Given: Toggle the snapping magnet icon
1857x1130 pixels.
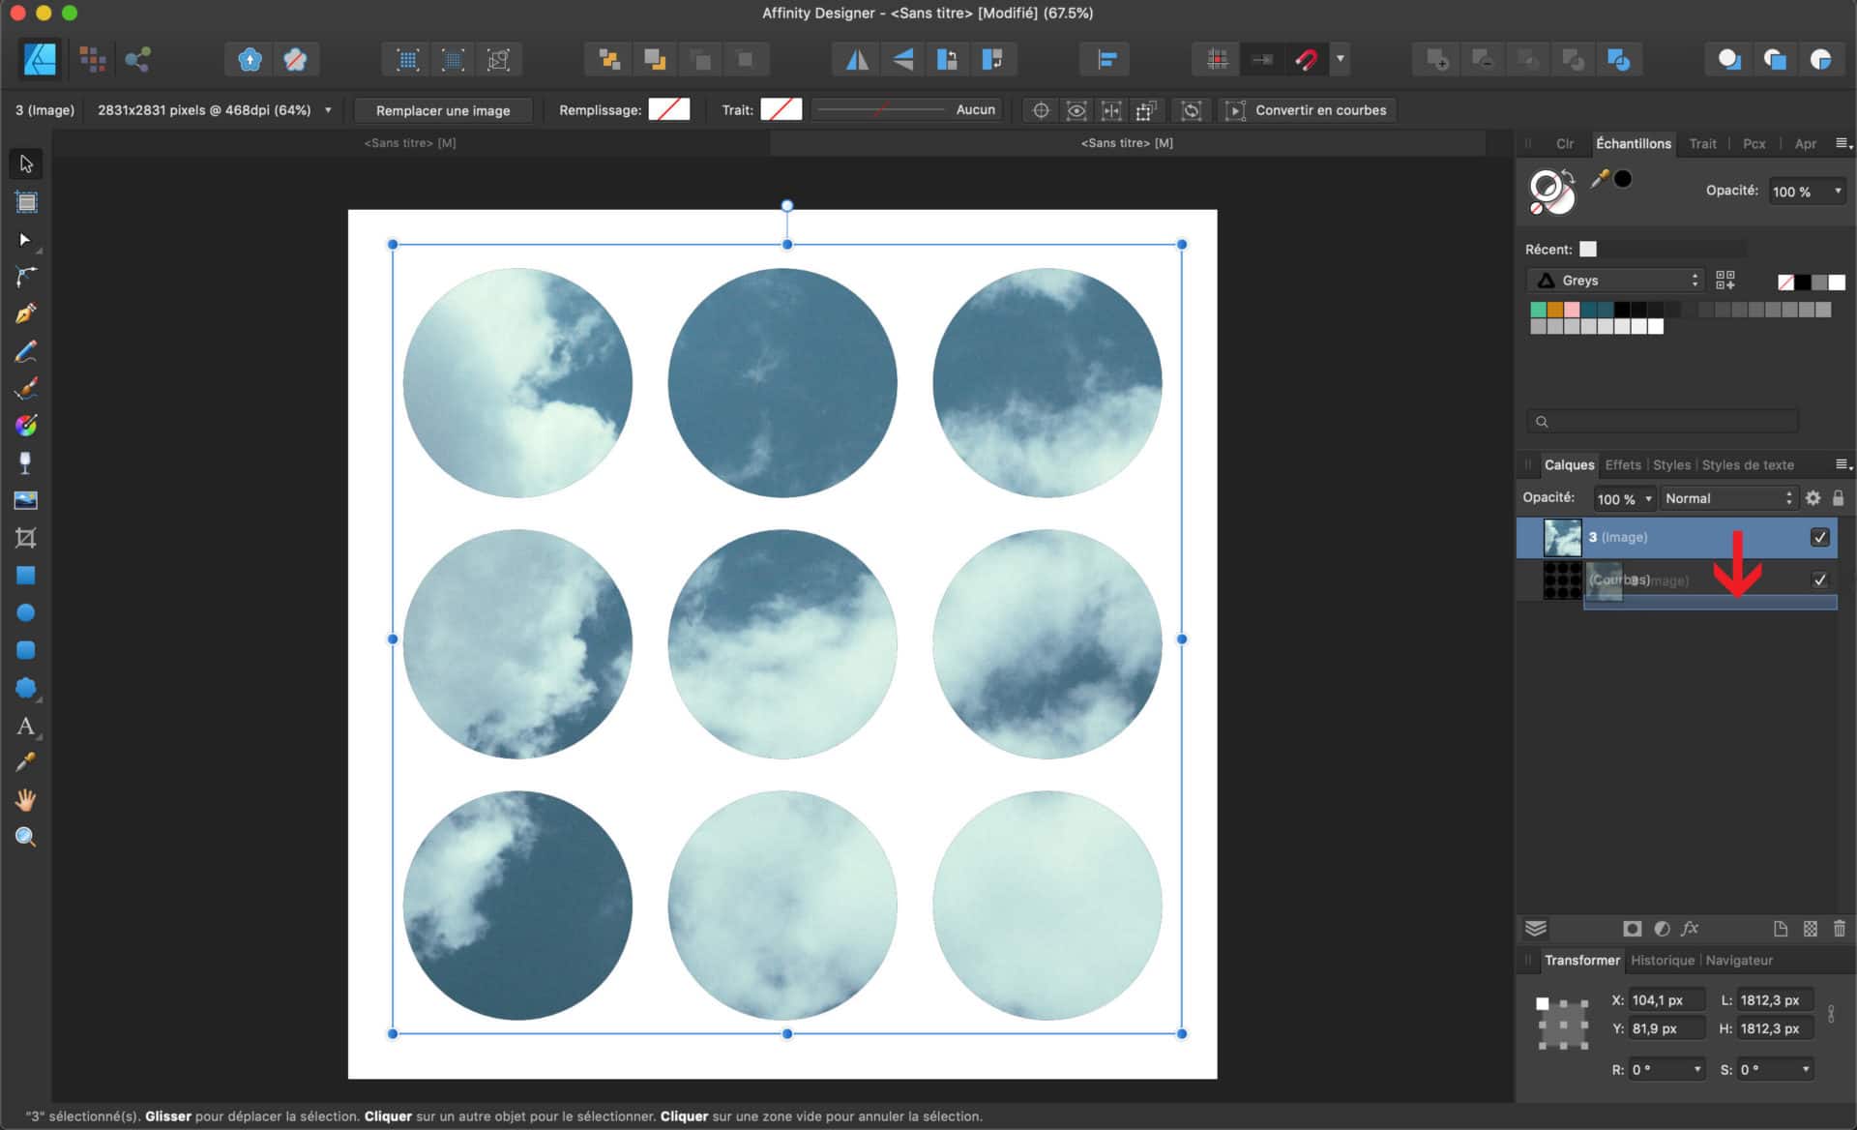Looking at the screenshot, I should pyautogui.click(x=1306, y=60).
